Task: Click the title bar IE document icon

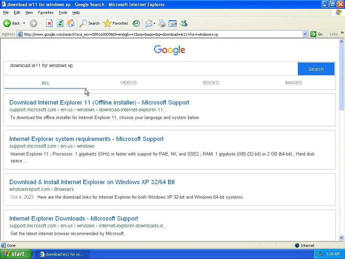Action: (3, 4)
